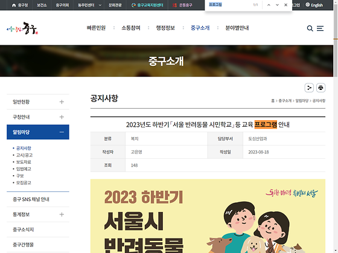Click the 중구 logo
Image resolution: width=338 pixels, height=253 pixels.
pyautogui.click(x=22, y=28)
